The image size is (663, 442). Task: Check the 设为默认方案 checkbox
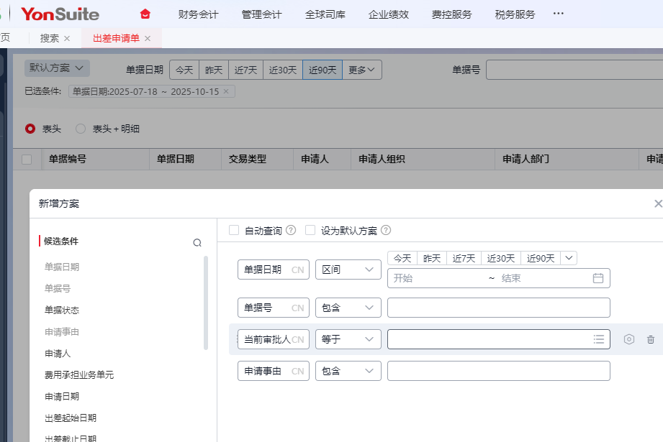point(310,231)
